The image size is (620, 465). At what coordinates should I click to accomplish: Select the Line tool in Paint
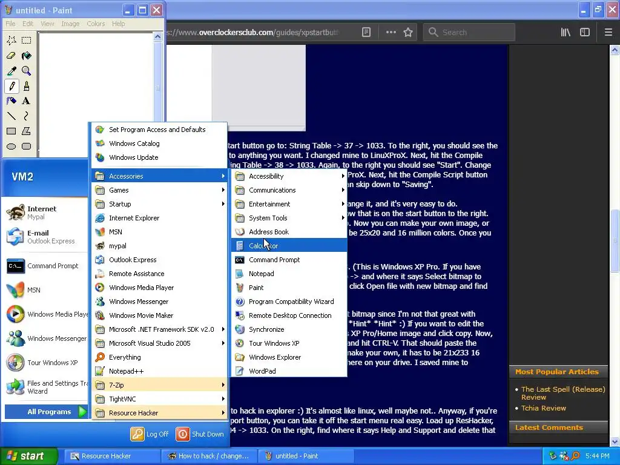(x=12, y=116)
